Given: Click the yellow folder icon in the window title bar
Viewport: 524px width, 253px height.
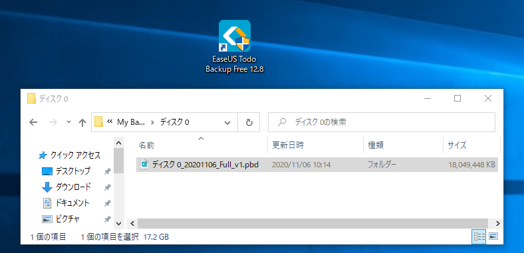Looking at the screenshot, I should point(31,99).
